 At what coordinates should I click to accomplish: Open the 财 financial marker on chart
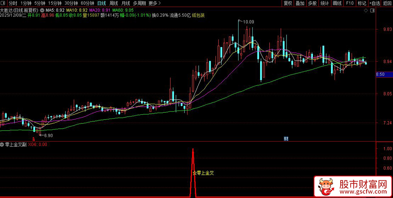point(286,139)
